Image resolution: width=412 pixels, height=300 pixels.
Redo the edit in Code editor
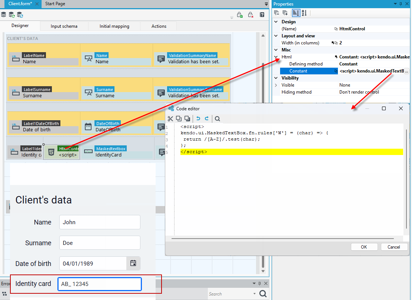(x=207, y=119)
